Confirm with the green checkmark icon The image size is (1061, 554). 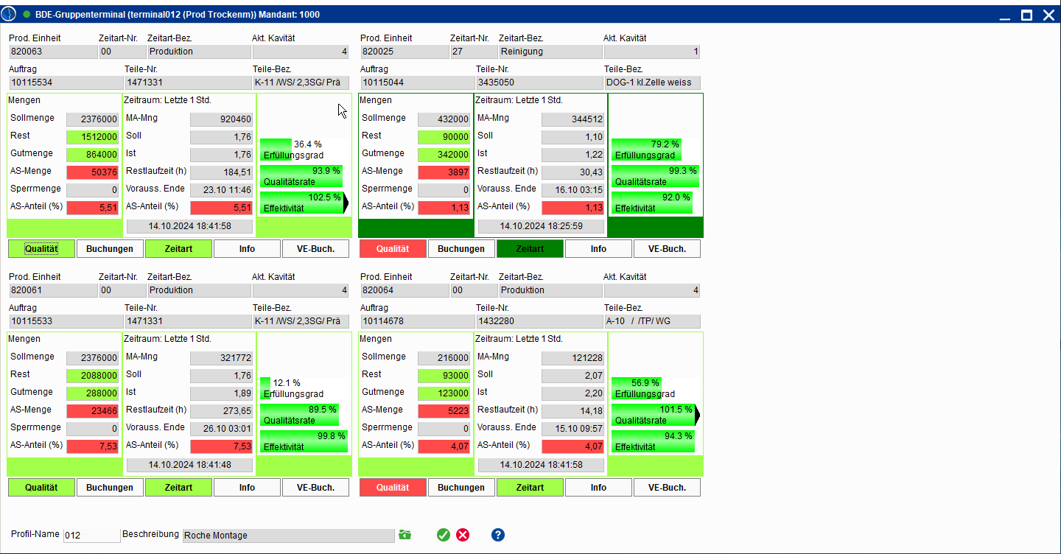443,535
